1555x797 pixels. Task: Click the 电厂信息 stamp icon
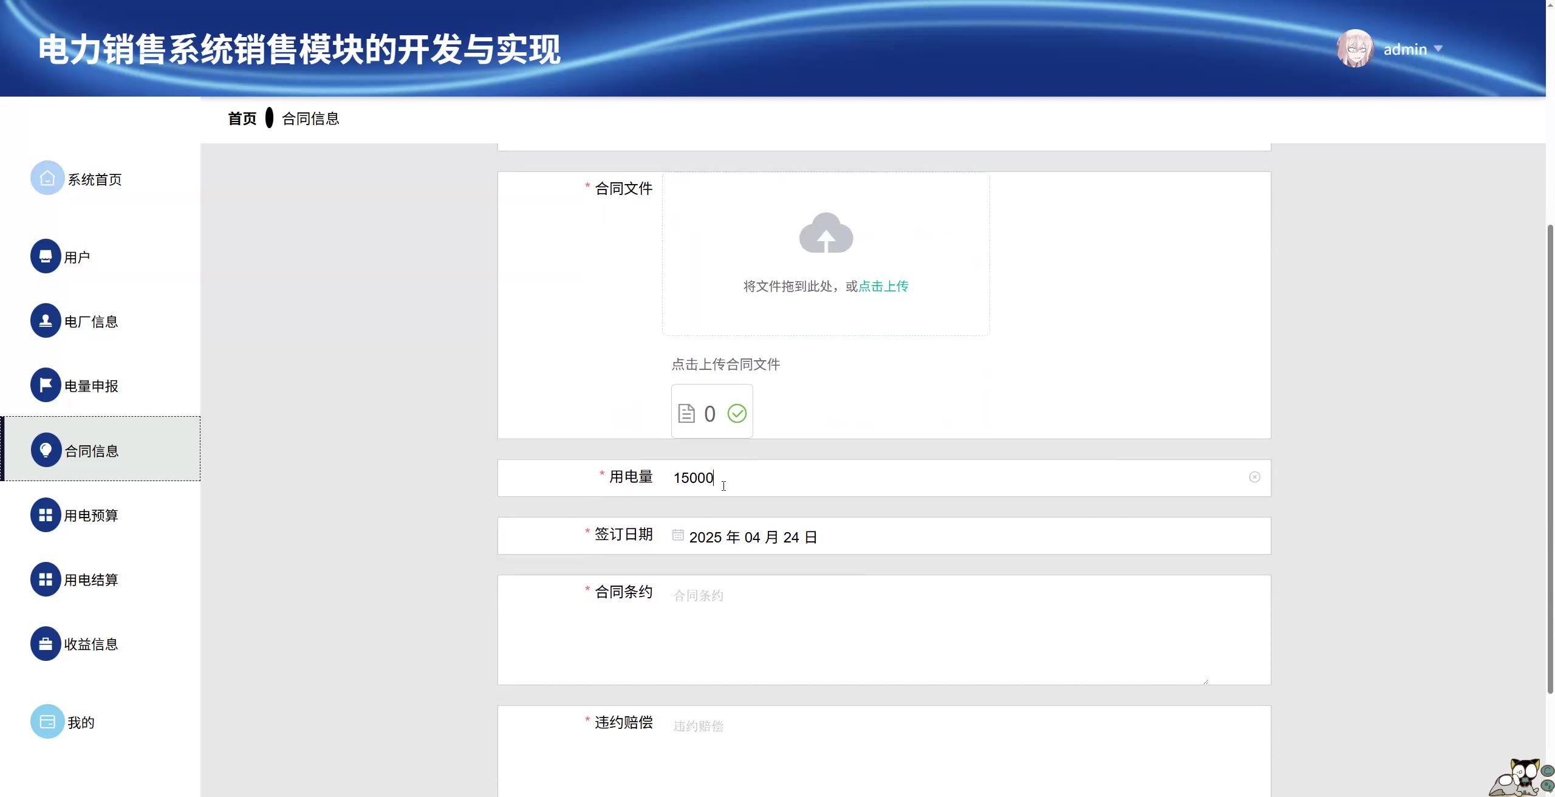click(x=46, y=321)
